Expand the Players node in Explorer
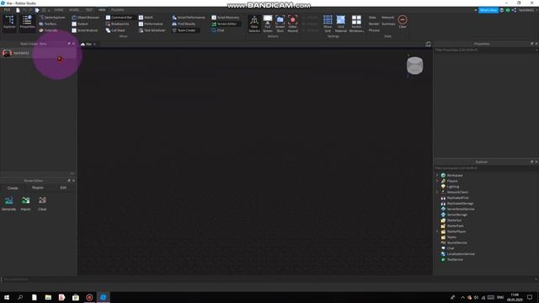539x303 pixels. click(438, 181)
